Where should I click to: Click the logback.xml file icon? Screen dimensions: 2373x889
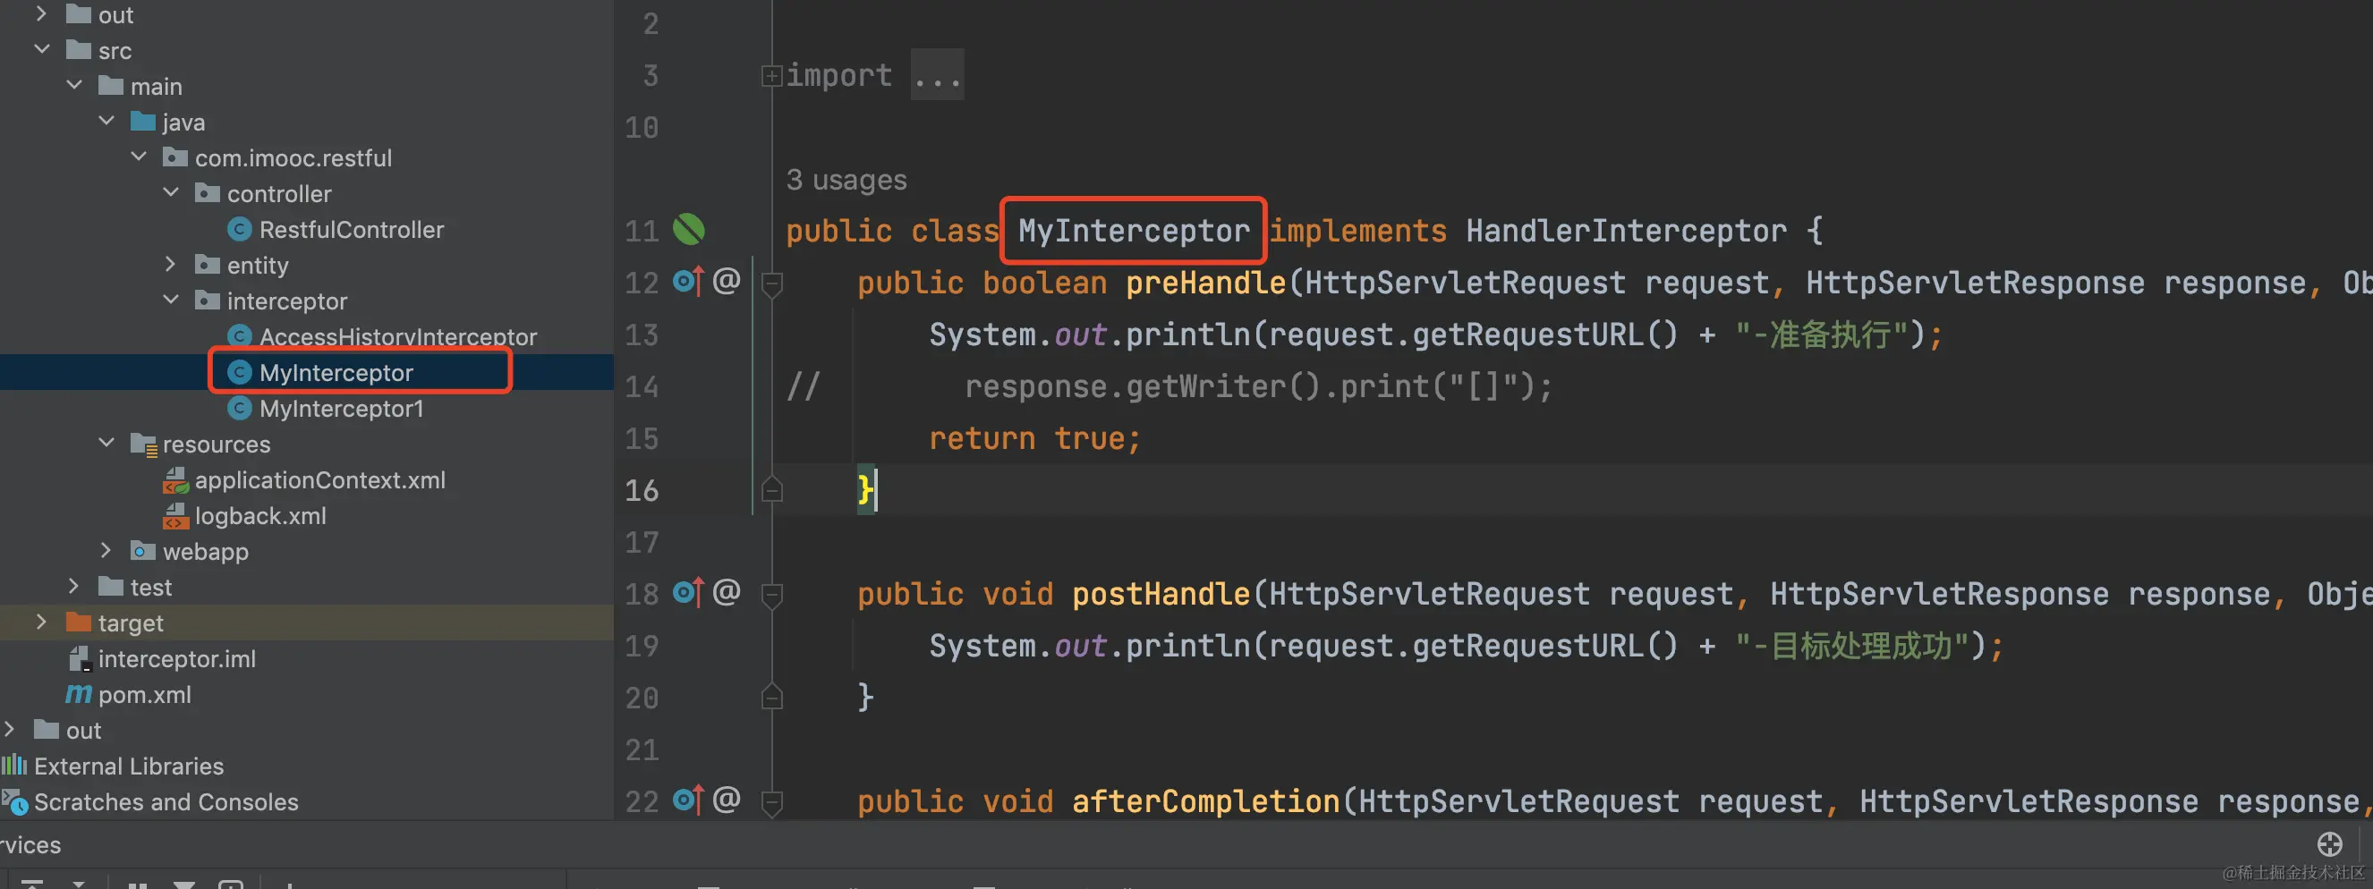176,515
